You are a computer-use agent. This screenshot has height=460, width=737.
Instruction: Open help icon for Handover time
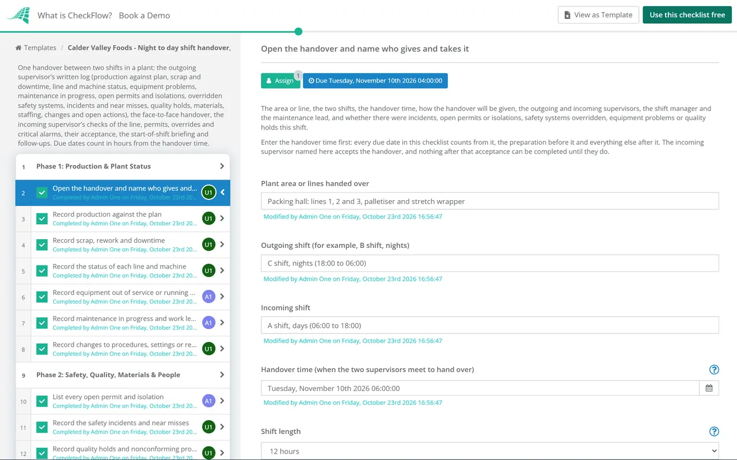click(x=714, y=370)
